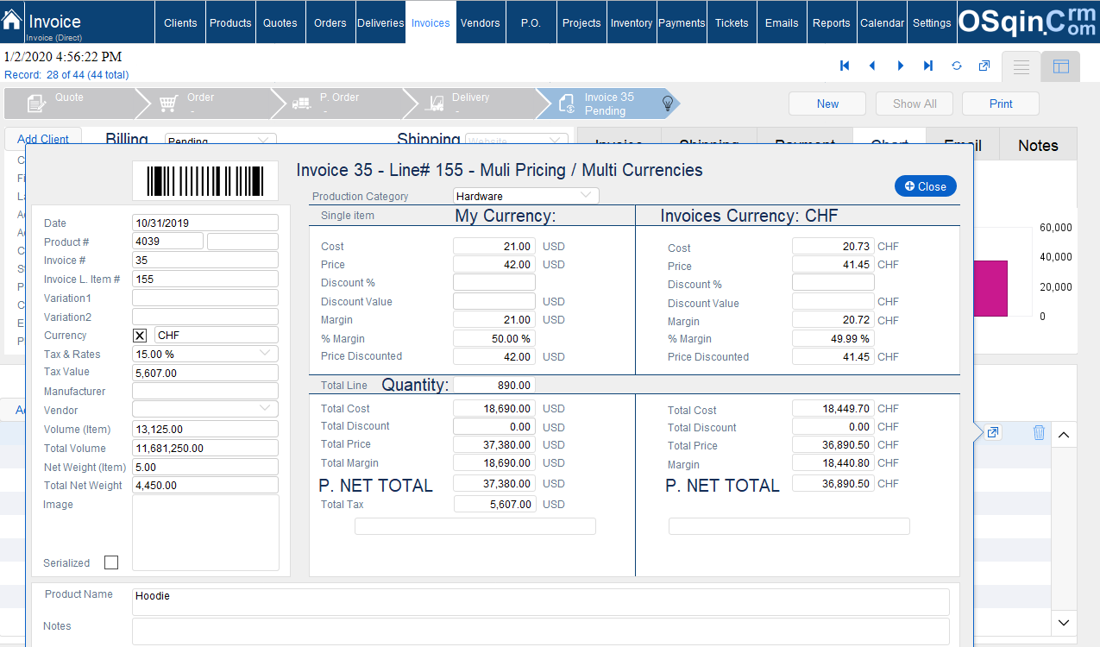Open the Settings menu

click(x=932, y=22)
